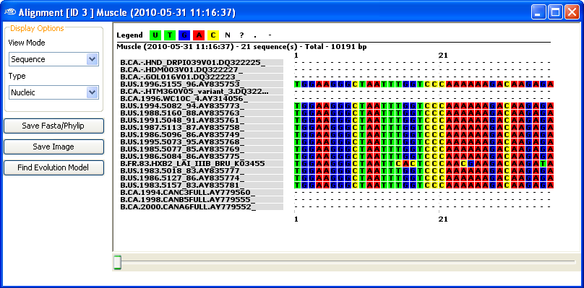Click the Save Image button
The image size is (584, 288).
tap(53, 147)
